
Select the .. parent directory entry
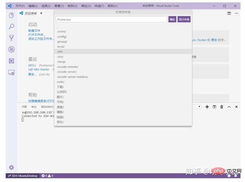[x=123, y=27]
